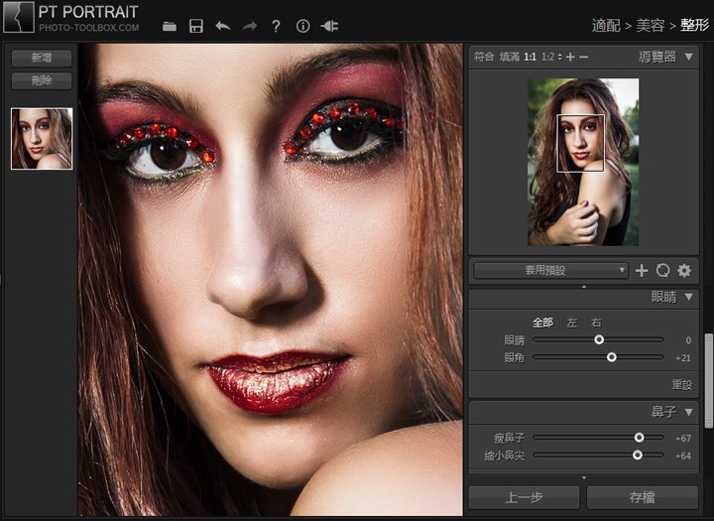Switch to the 美容 step tab
Image resolution: width=714 pixels, height=521 pixels.
[x=651, y=25]
